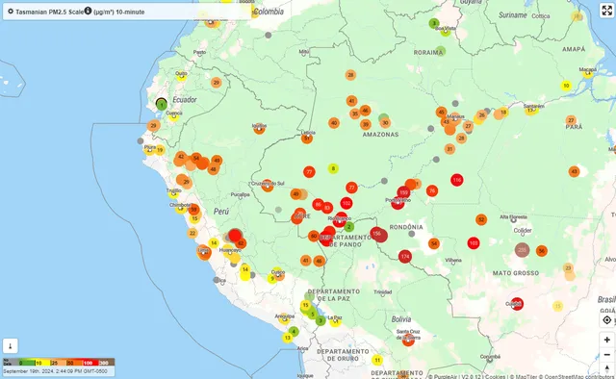Screen dimensions: 616x379
Task: Reset map bearing with compass arrow
Action: (607, 368)
